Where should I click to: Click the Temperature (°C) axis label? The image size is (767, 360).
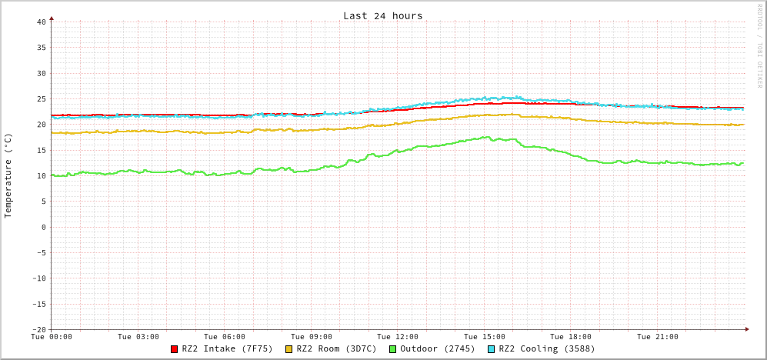coord(8,175)
